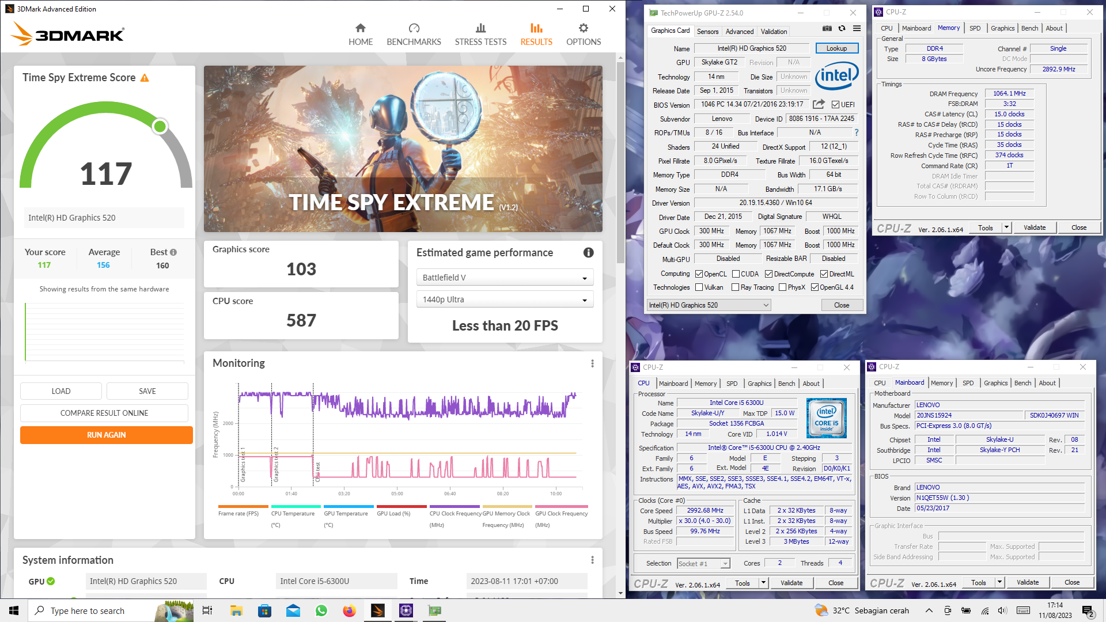Click GPU-Z BIOS share/export icon

[819, 104]
